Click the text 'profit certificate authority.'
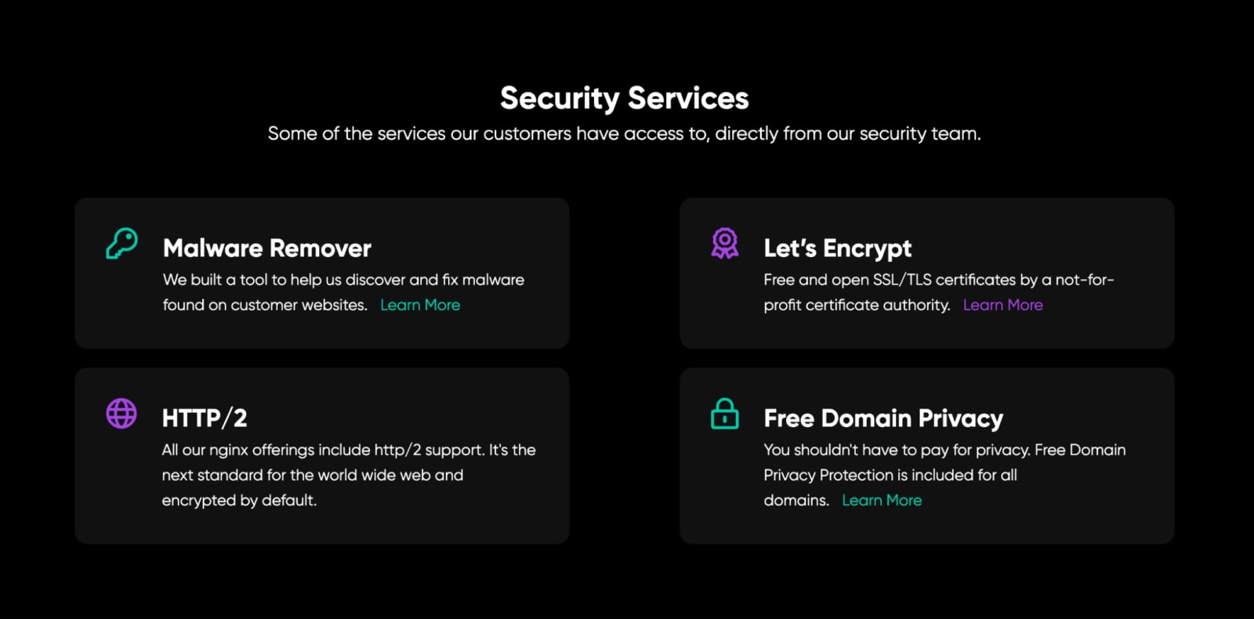This screenshot has width=1254, height=619. [857, 305]
